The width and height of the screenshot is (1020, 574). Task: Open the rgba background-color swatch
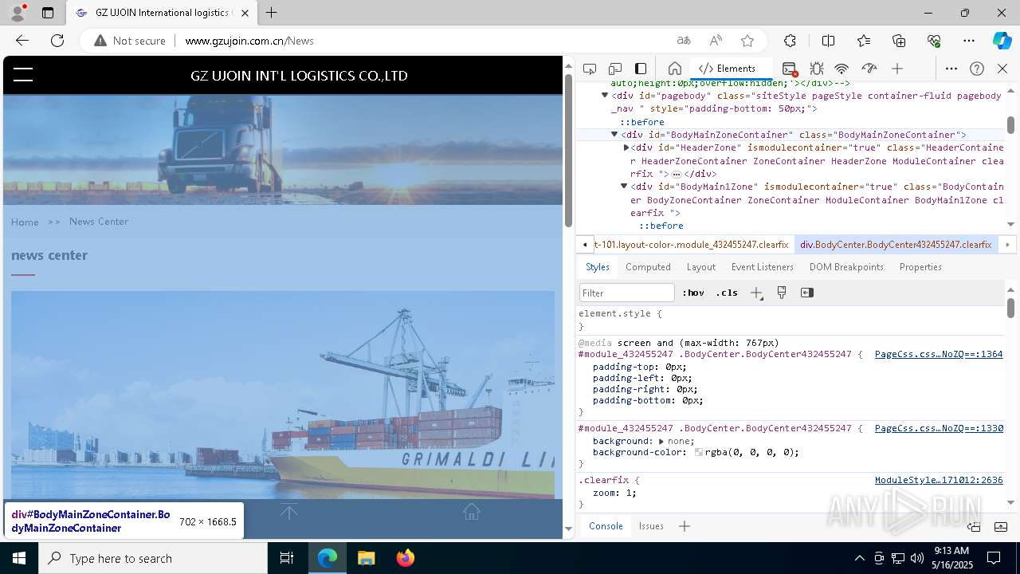tap(699, 452)
